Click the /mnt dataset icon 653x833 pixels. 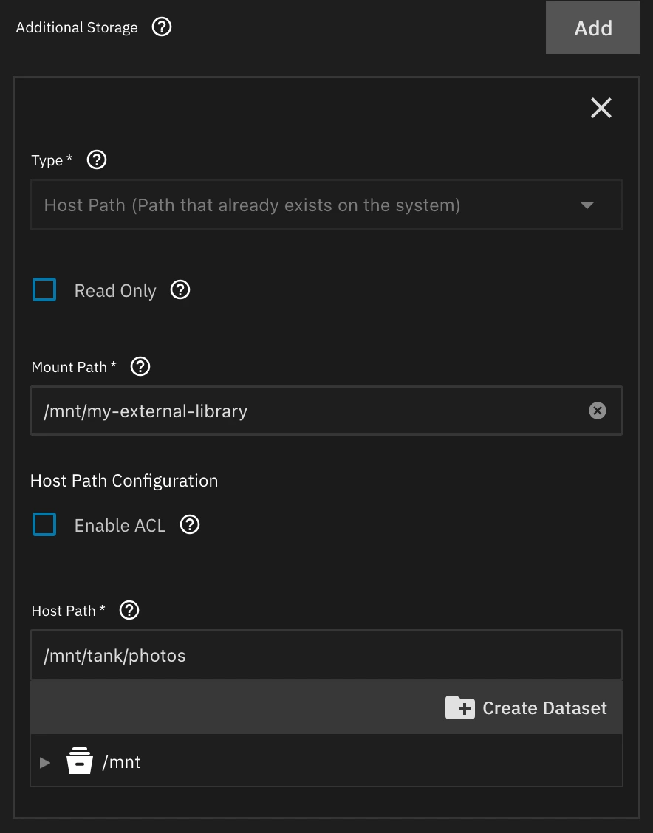click(x=80, y=761)
